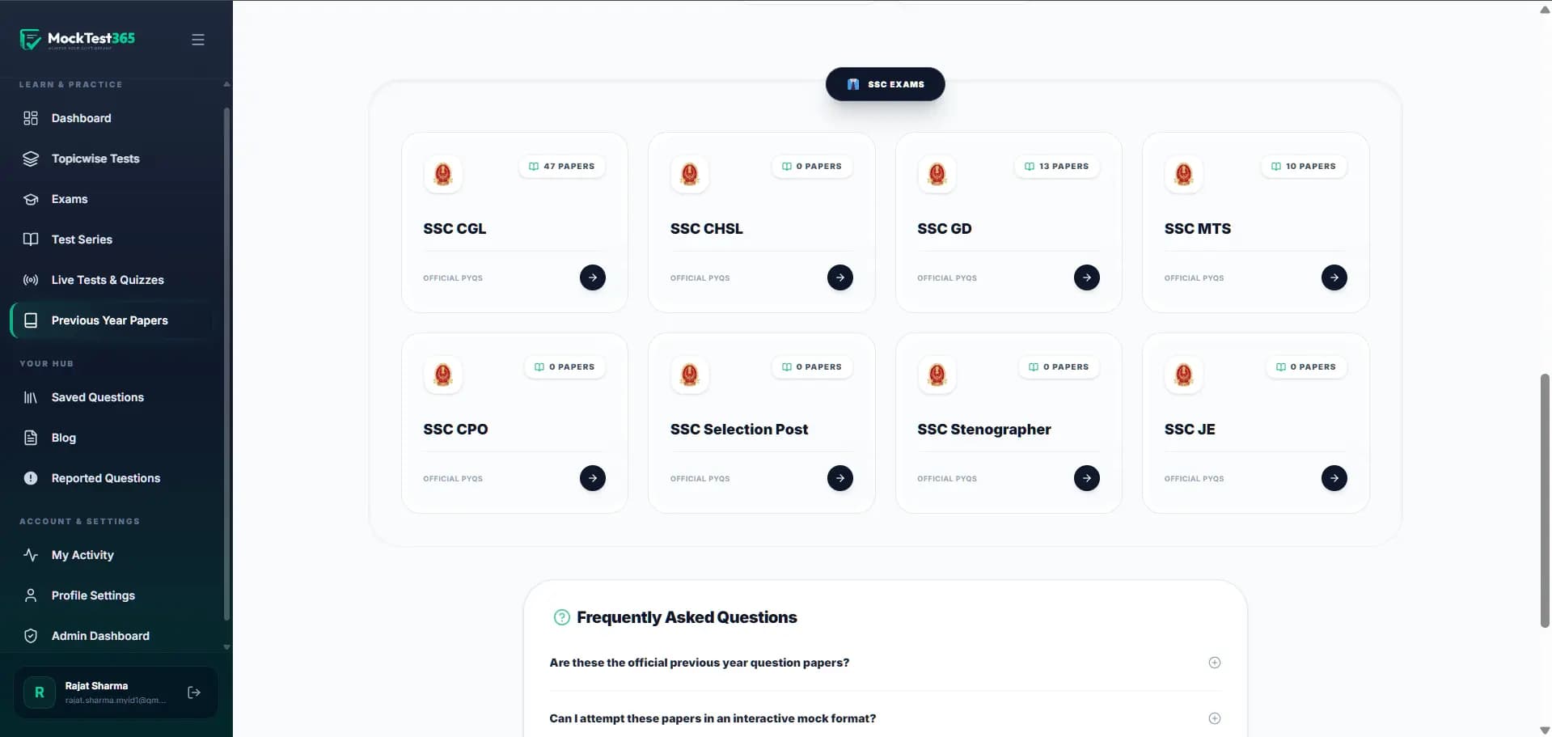1552x737 pixels.
Task: Select Previous Year Papers menu item
Action: coord(112,320)
